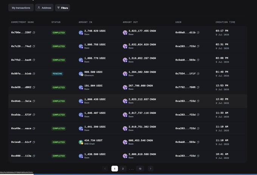The image size is (257, 175).
Task: Copy user address in 11:33 AM row
Action: click(x=198, y=115)
